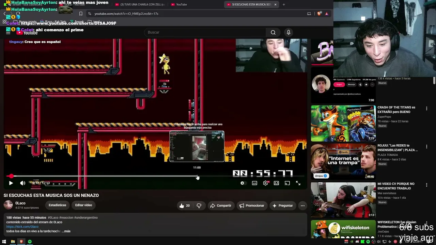Switch to the TUVE UNA CHARLA CON ZELL tab
The height and width of the screenshot is (245, 436).
pyautogui.click(x=140, y=4)
